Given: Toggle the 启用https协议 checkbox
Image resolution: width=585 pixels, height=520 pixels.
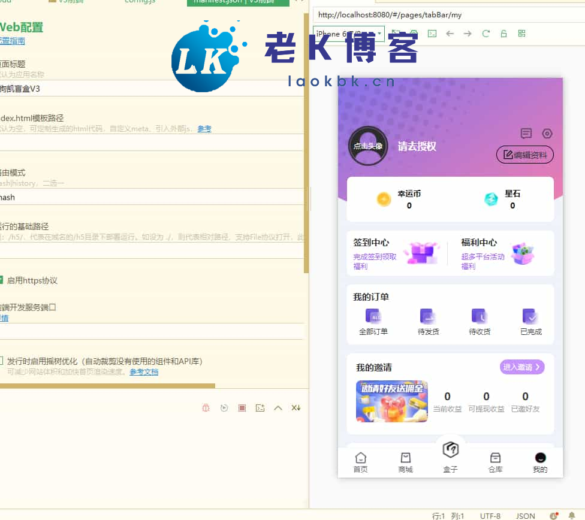Looking at the screenshot, I should [1, 280].
